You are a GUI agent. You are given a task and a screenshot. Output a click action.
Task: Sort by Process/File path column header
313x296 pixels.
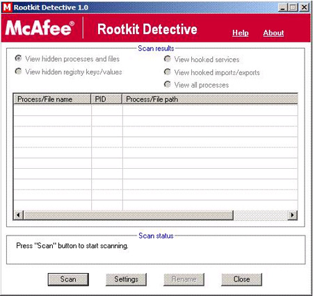point(210,99)
